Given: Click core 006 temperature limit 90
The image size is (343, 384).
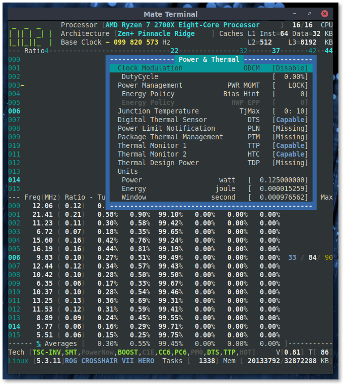Looking at the screenshot, I should [328, 257].
